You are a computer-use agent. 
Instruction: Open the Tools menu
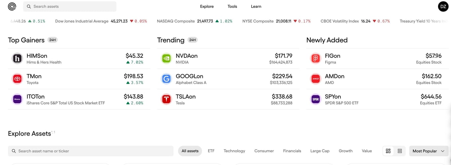point(232,7)
